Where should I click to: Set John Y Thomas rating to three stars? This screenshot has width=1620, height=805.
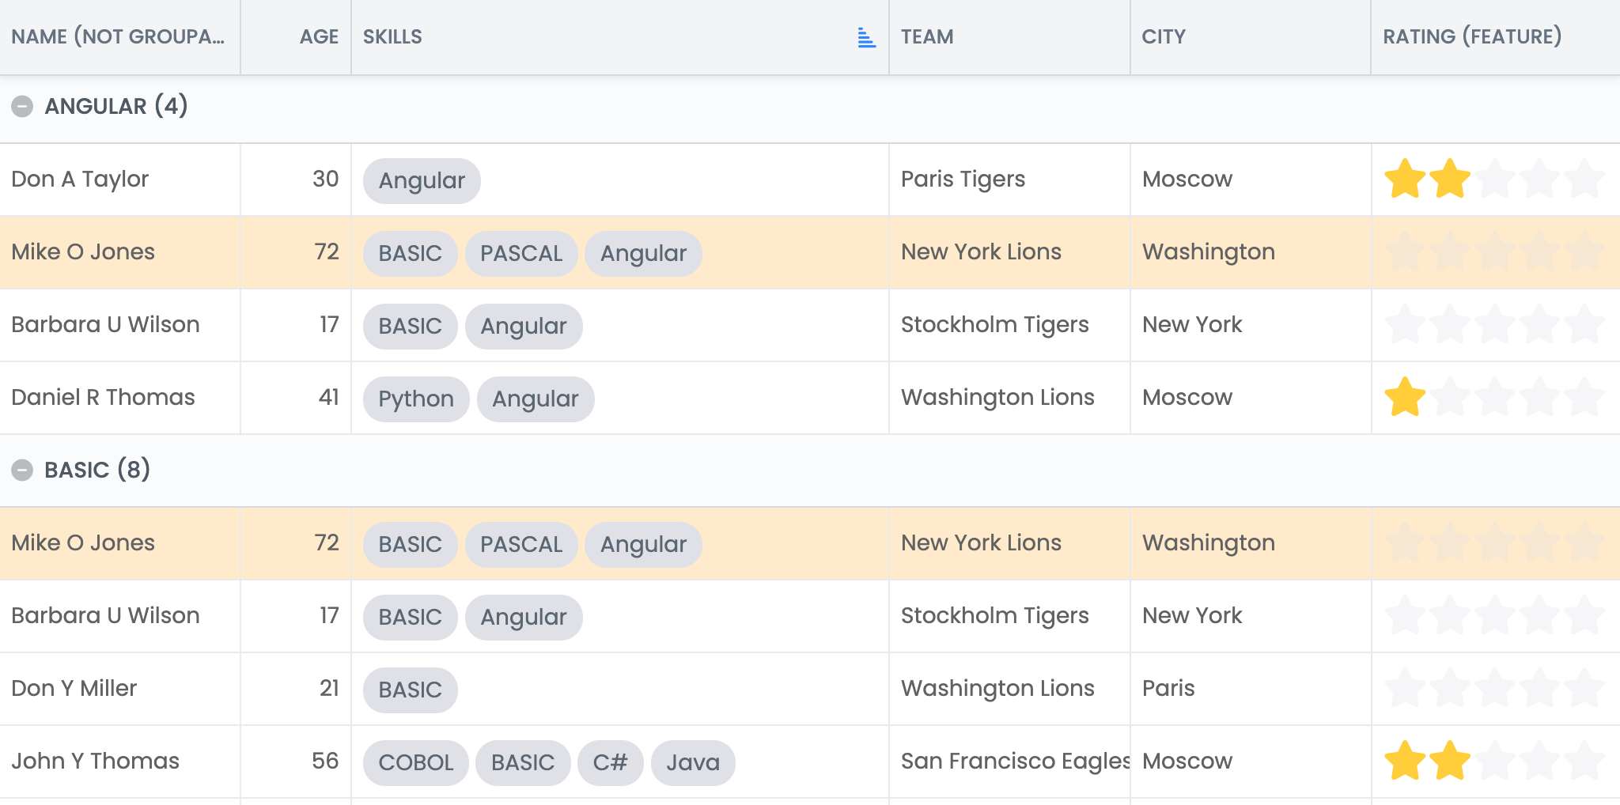coord(1495,761)
